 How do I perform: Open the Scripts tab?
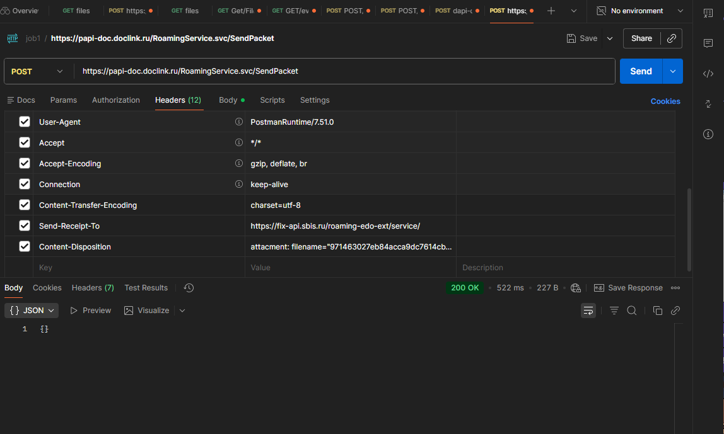point(272,100)
